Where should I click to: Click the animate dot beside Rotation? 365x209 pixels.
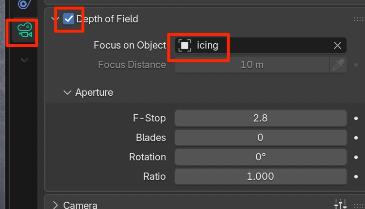coord(356,157)
